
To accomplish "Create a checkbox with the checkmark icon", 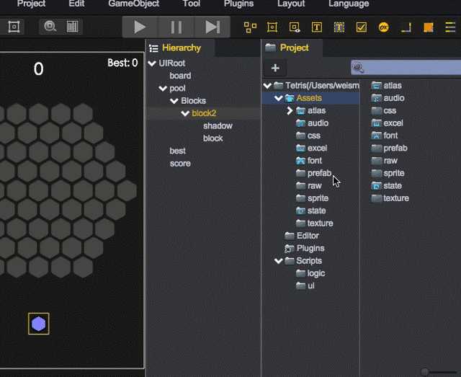I will (362, 27).
